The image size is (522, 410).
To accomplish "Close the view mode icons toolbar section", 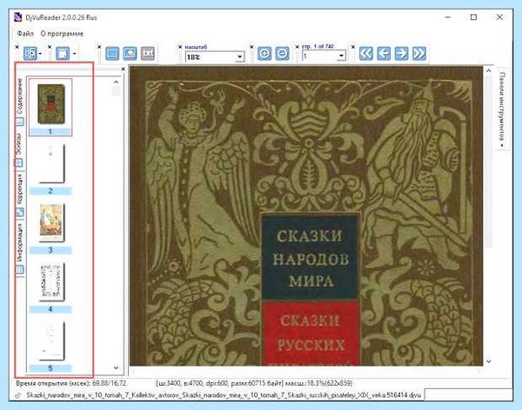I will tap(99, 47).
